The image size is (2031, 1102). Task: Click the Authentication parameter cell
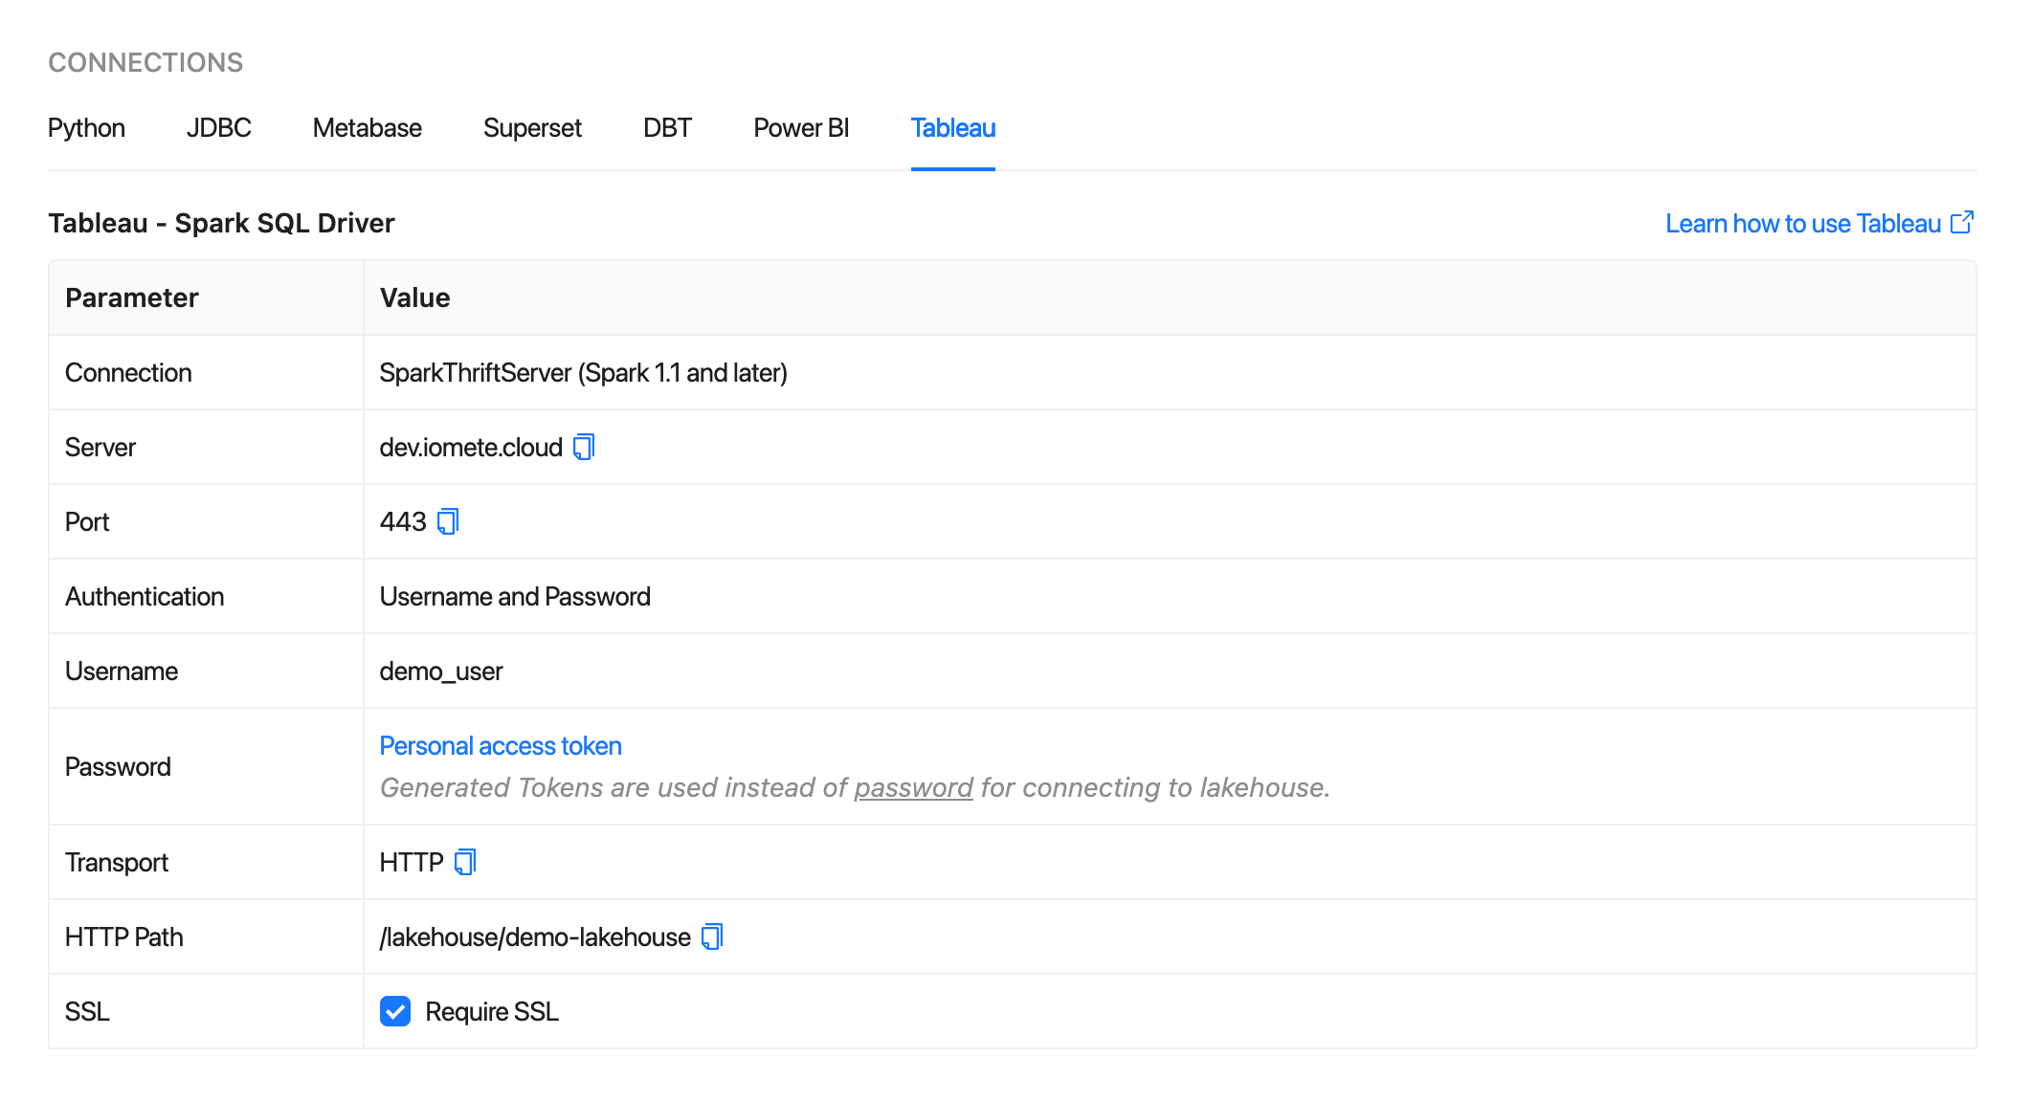click(206, 596)
